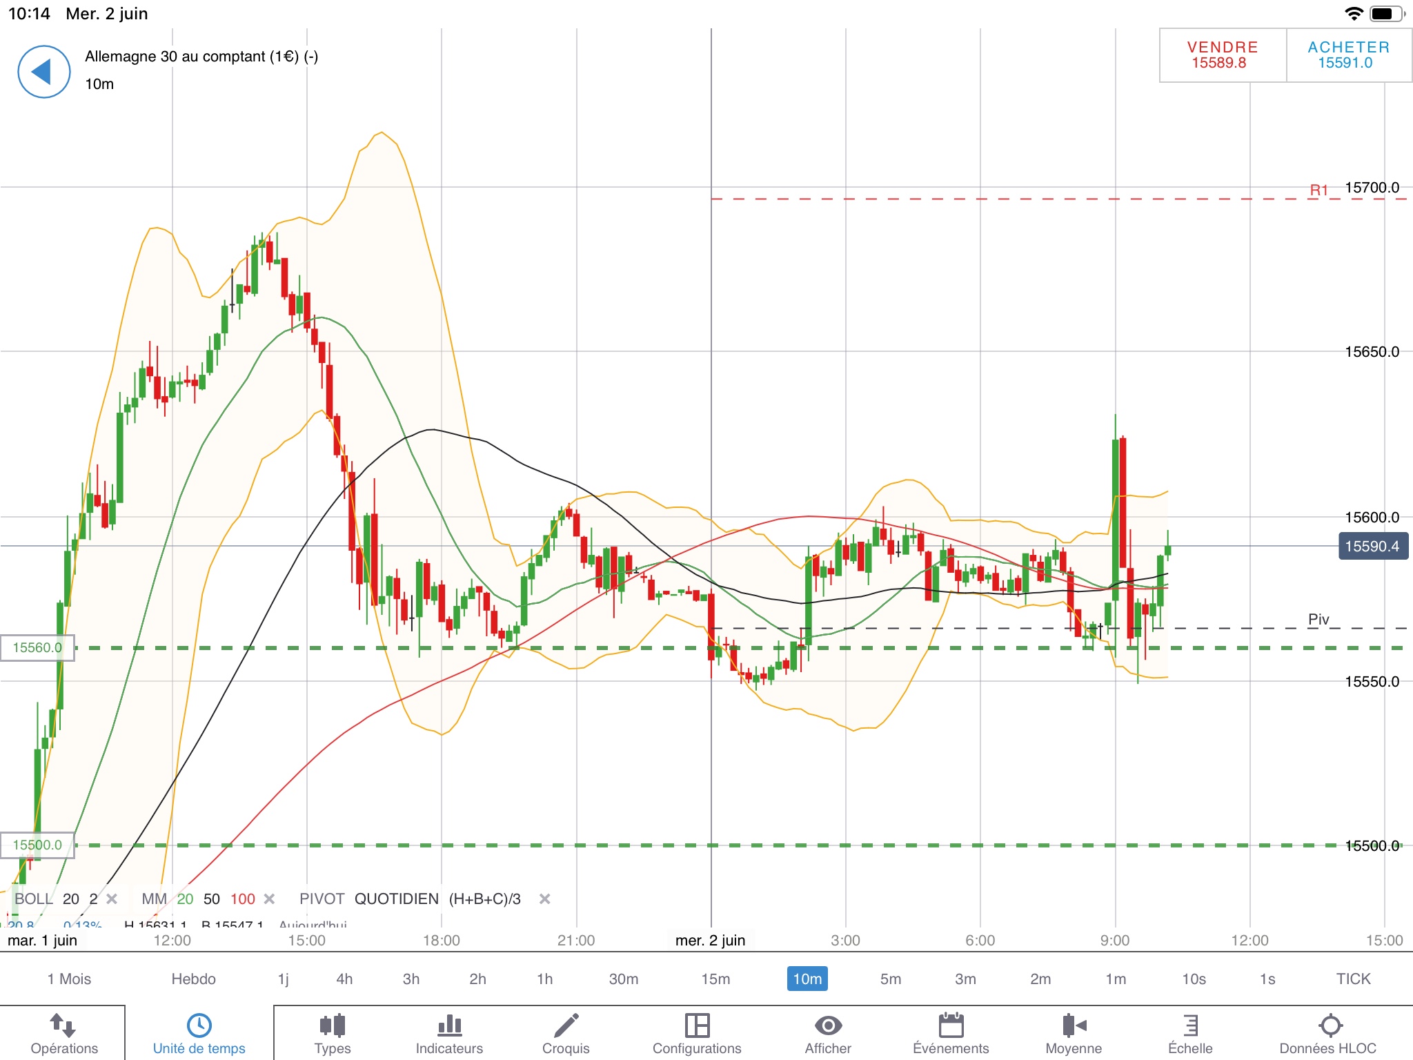Select the 15560.0 horizontal level label

tap(37, 648)
